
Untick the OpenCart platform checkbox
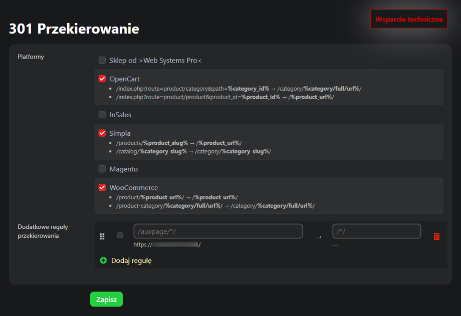coord(102,79)
